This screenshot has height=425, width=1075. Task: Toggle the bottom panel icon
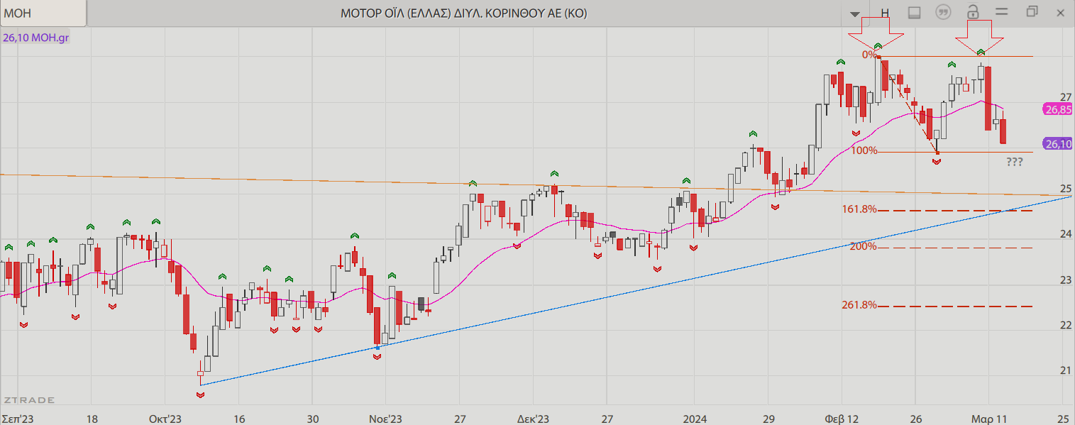[x=915, y=13]
